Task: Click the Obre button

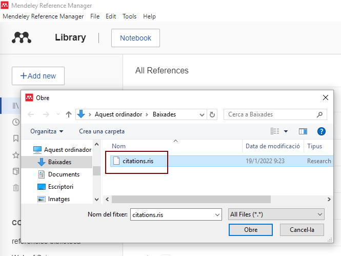Action: point(251,230)
